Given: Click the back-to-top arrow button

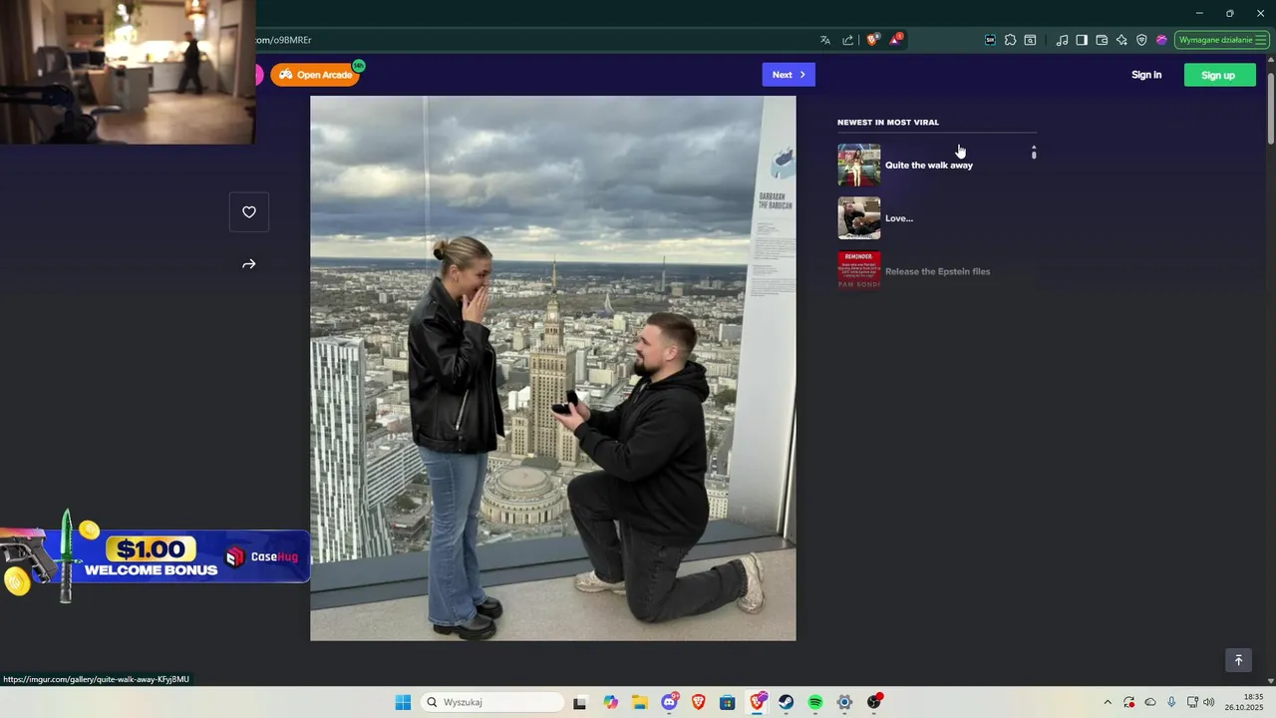Looking at the screenshot, I should click(1238, 660).
